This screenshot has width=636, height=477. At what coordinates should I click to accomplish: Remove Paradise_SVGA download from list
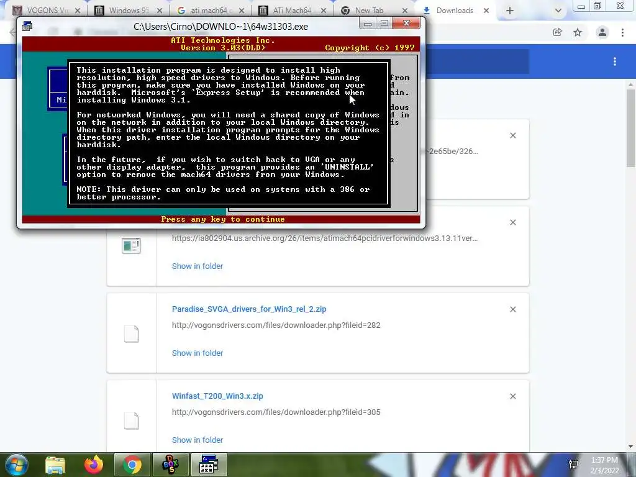[513, 309]
